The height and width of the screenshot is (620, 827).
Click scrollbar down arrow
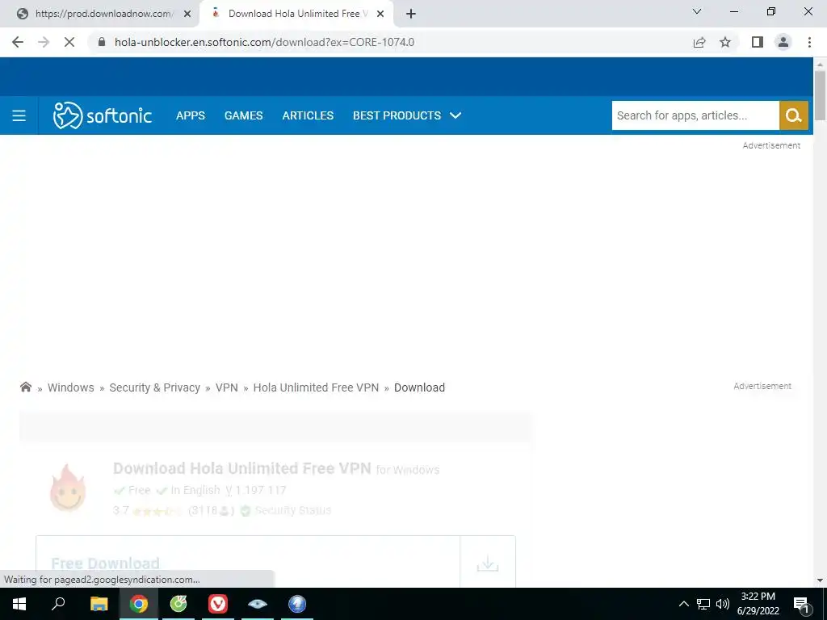(820, 580)
